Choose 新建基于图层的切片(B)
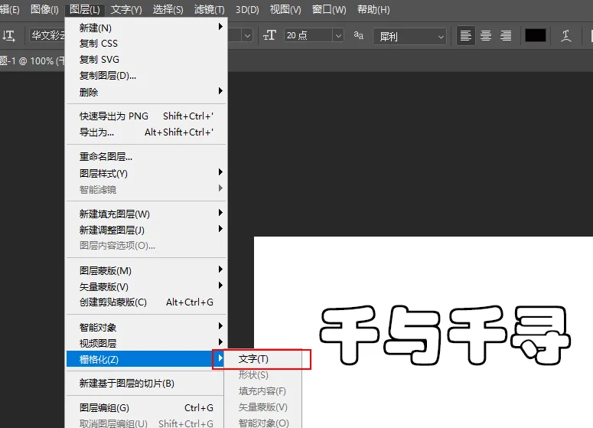The image size is (593, 428). point(146,384)
